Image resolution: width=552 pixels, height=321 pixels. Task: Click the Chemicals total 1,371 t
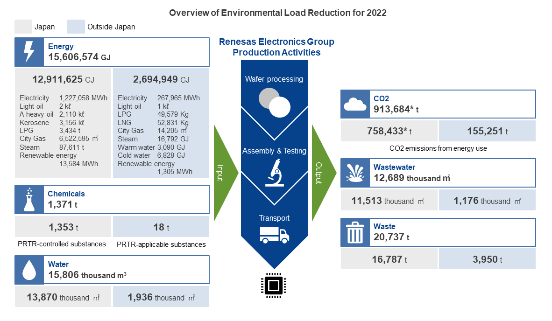pos(63,205)
